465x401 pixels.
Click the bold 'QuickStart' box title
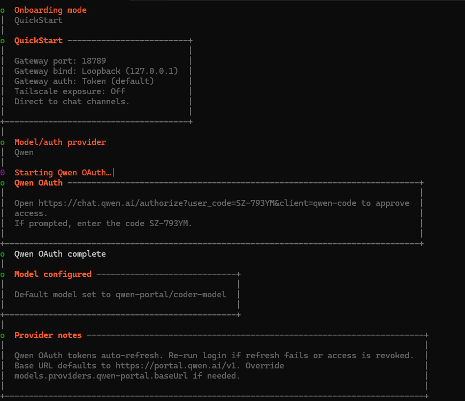pyautogui.click(x=39, y=41)
